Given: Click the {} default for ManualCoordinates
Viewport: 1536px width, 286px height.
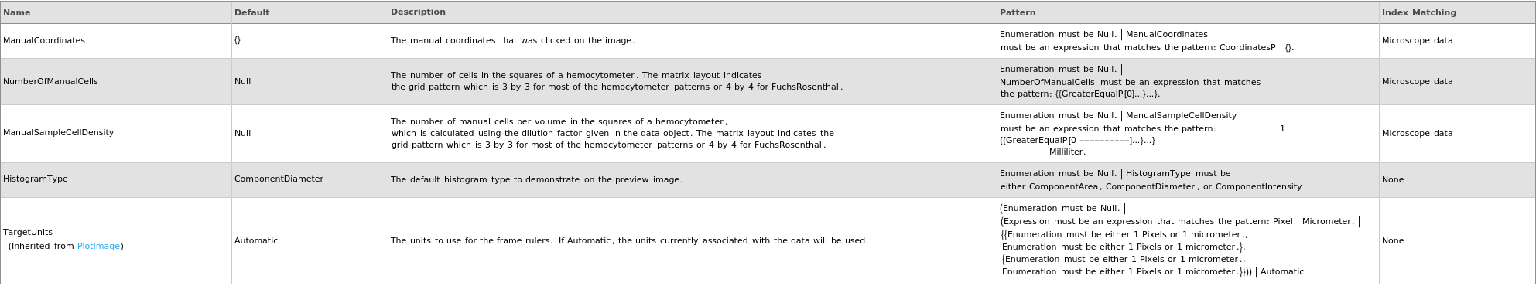Looking at the screenshot, I should point(238,40).
